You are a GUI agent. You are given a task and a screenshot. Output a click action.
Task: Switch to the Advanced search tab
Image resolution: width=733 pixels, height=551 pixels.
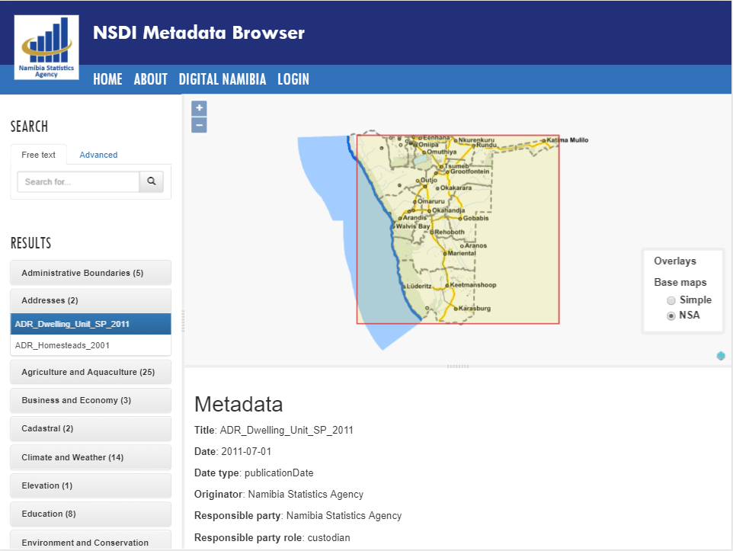tap(98, 155)
